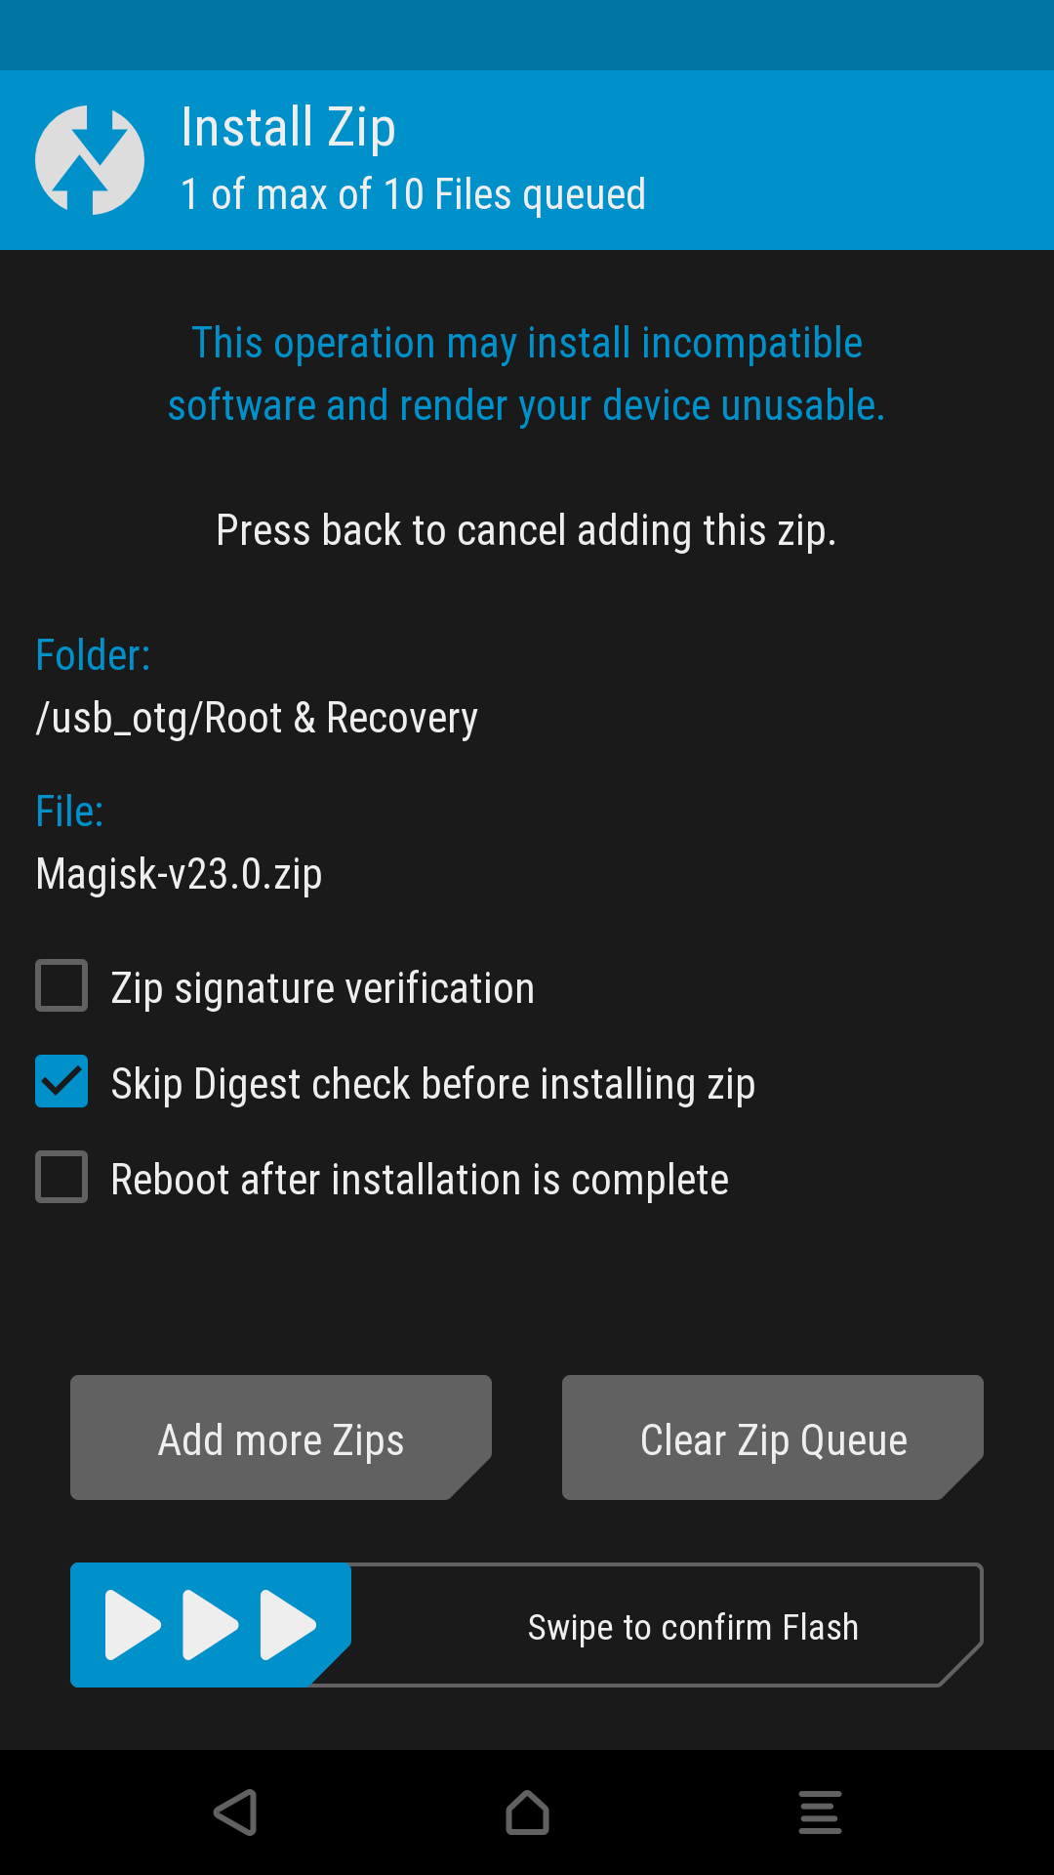Enable the Zip signature verification checkbox
1054x1875 pixels.
[x=61, y=985]
